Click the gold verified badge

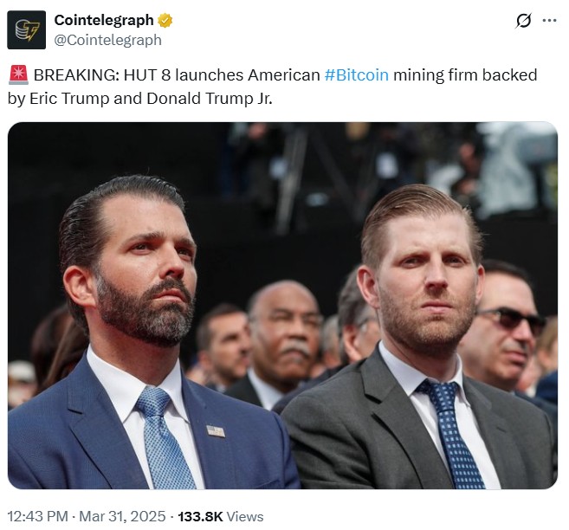click(x=165, y=20)
